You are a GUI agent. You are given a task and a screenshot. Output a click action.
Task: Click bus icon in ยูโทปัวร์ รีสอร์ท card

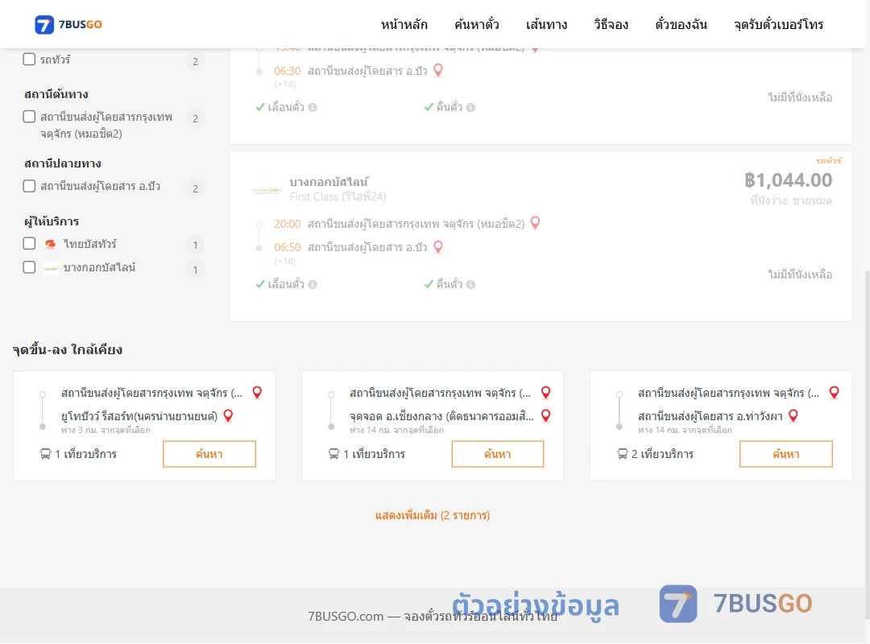pos(45,454)
